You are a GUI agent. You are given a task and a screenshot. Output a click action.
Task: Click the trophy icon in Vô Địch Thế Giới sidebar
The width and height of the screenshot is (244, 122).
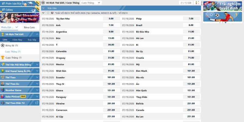(2, 34)
